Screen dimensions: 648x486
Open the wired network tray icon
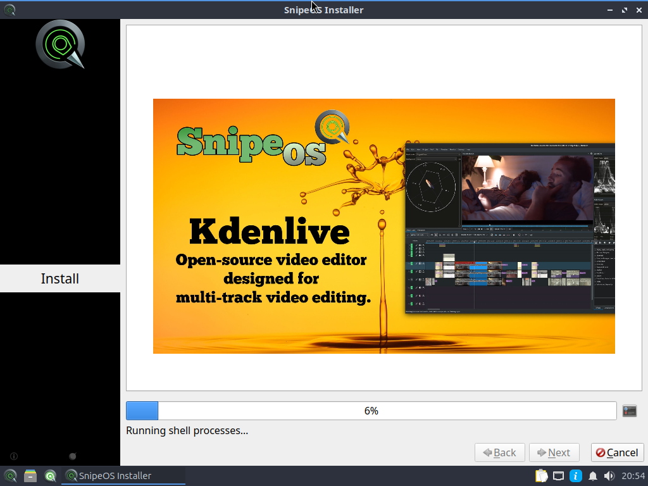[x=558, y=476]
